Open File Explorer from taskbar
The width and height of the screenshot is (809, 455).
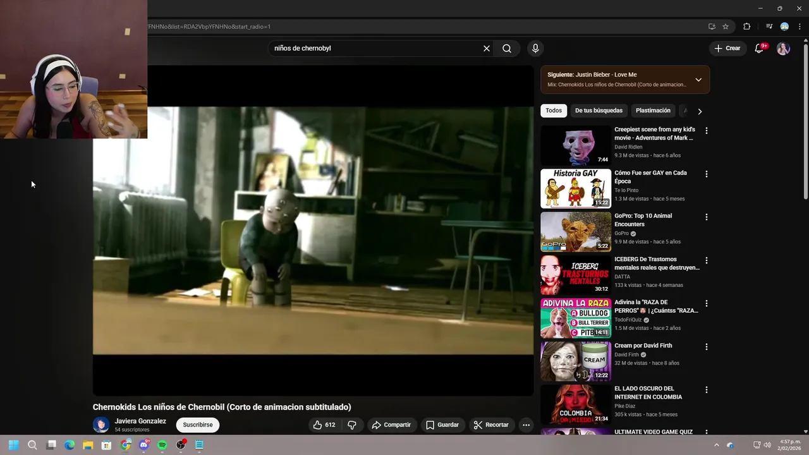pos(88,445)
